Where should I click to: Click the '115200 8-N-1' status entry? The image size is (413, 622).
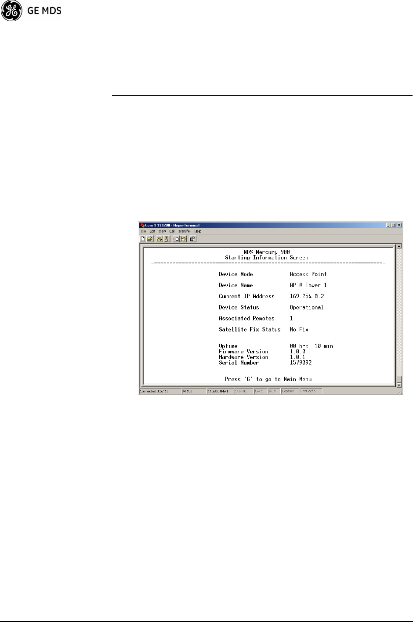point(217,391)
